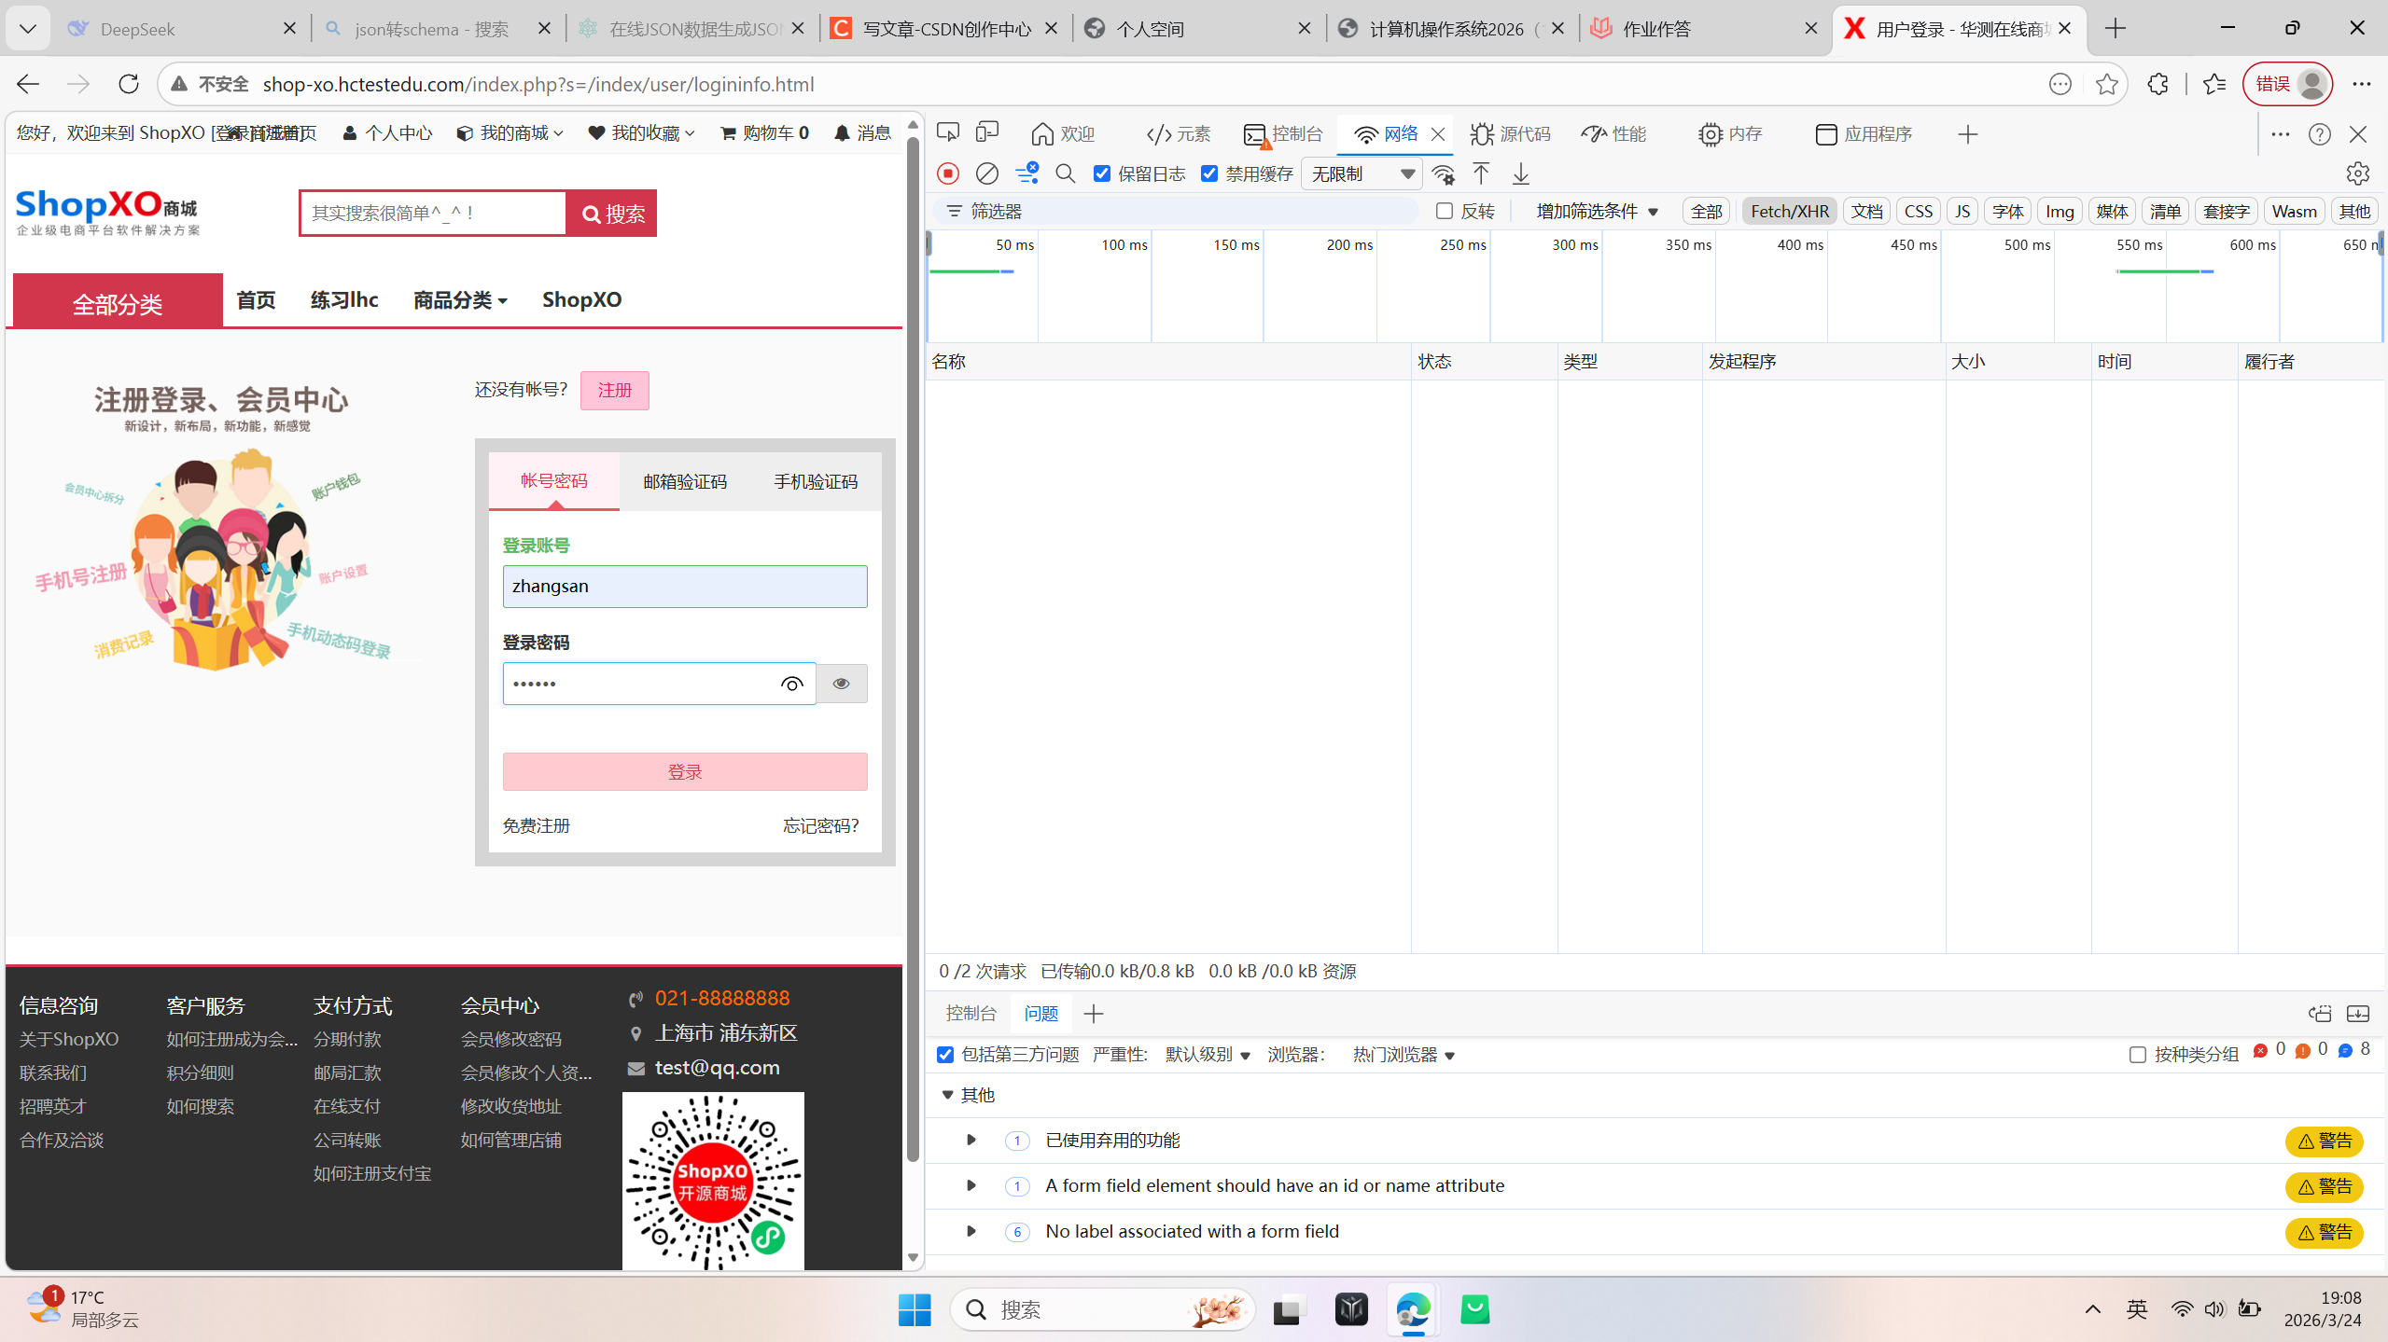2388x1342 pixels.
Task: Click the import HAR upload arrow
Action: pyautogui.click(x=1481, y=173)
